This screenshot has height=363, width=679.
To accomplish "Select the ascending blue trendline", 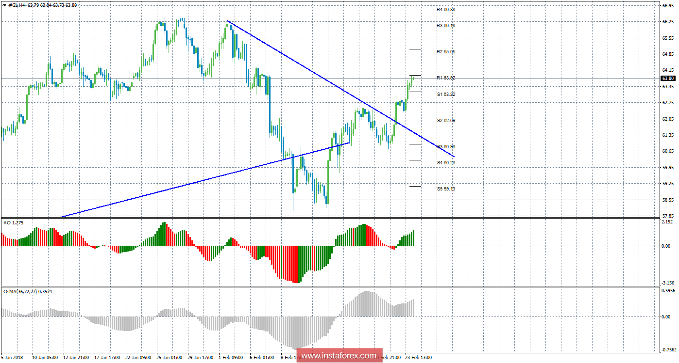I will click(204, 180).
